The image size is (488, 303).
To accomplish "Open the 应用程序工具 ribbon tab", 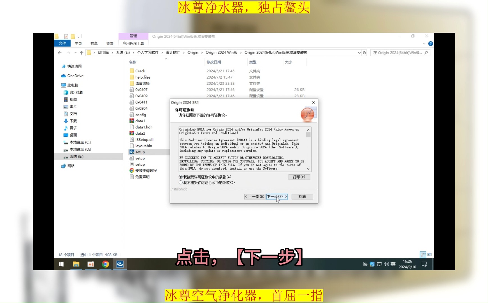I will pos(133,43).
